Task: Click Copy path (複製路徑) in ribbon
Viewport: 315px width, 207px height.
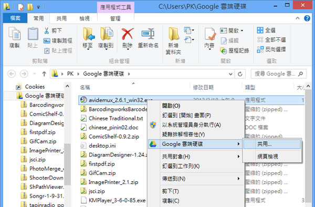Action: coord(58,41)
